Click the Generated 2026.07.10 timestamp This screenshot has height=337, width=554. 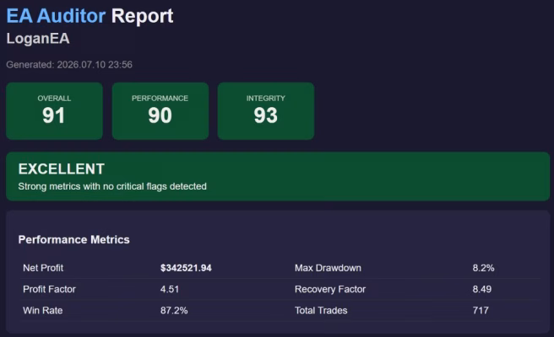click(69, 65)
